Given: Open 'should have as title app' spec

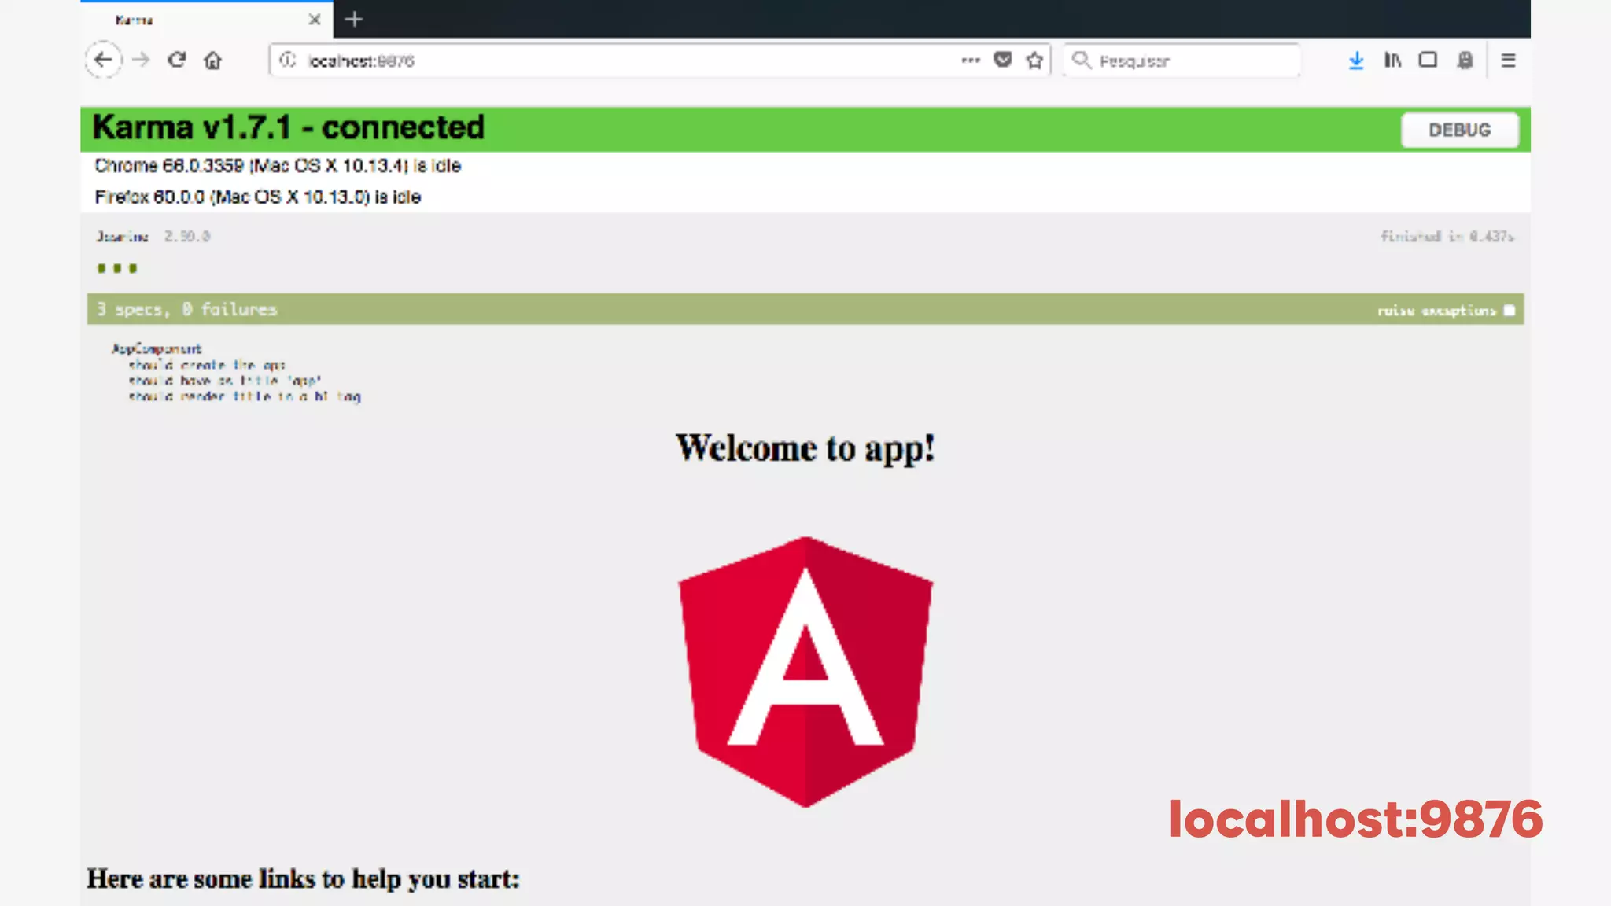Looking at the screenshot, I should 225,381.
